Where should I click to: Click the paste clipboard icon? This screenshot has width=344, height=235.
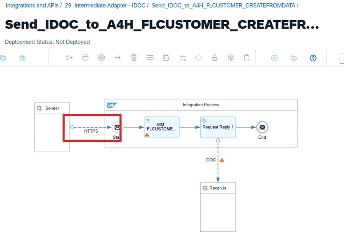(x=23, y=58)
